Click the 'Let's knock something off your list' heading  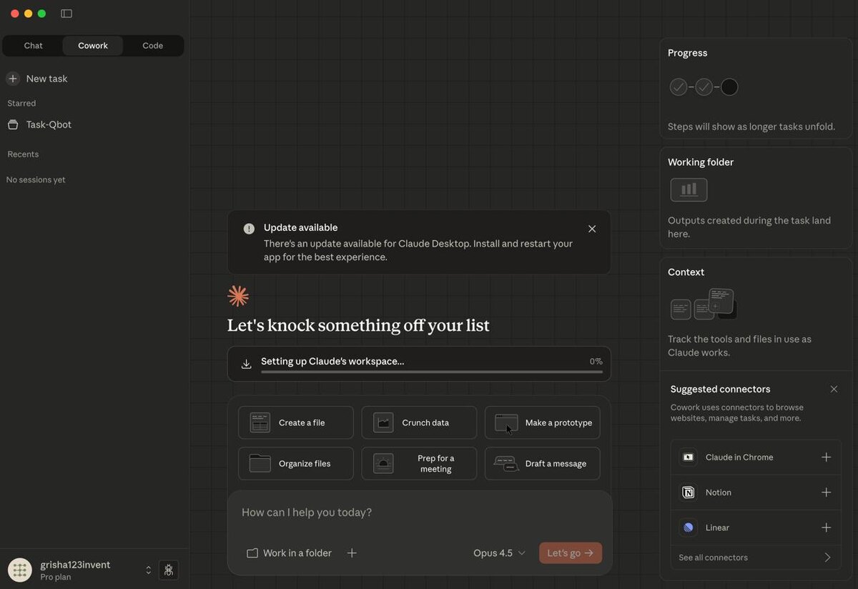pyautogui.click(x=358, y=325)
